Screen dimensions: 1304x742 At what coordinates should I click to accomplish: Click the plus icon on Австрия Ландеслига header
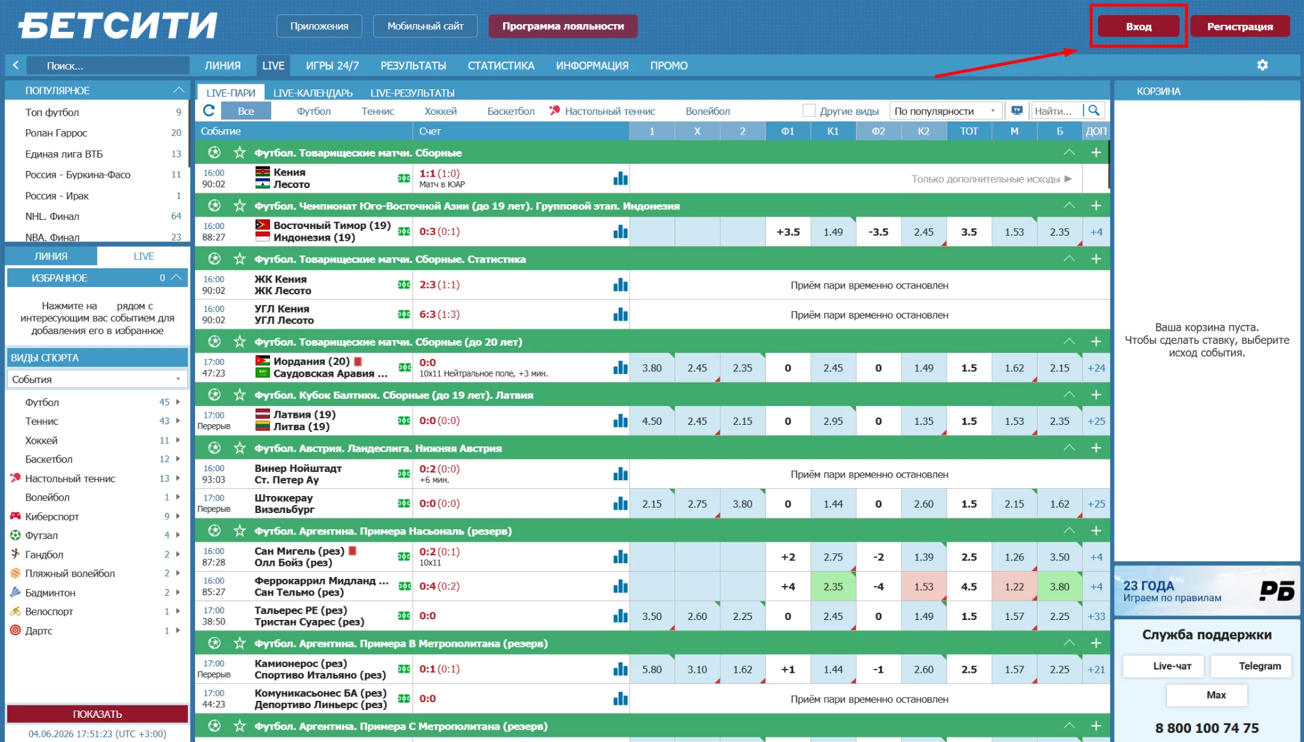coord(1096,448)
